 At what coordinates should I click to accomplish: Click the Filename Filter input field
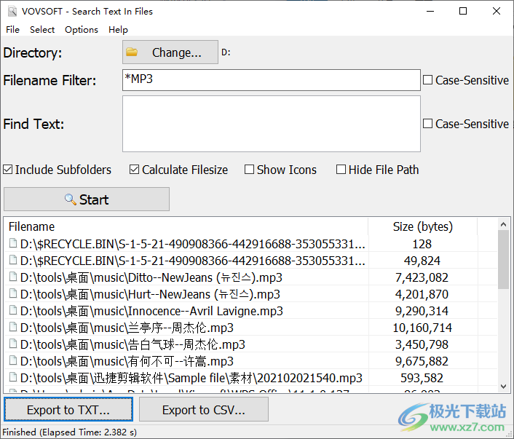[272, 79]
